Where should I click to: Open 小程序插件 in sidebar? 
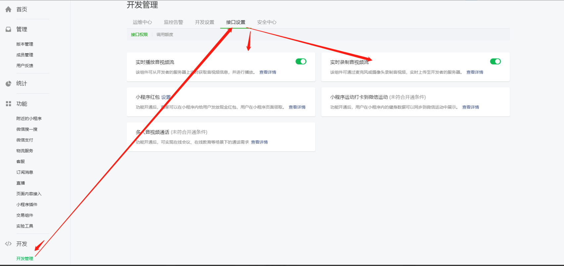tap(27, 204)
